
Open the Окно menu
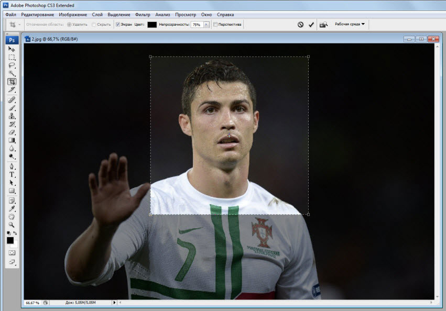[x=206, y=15]
